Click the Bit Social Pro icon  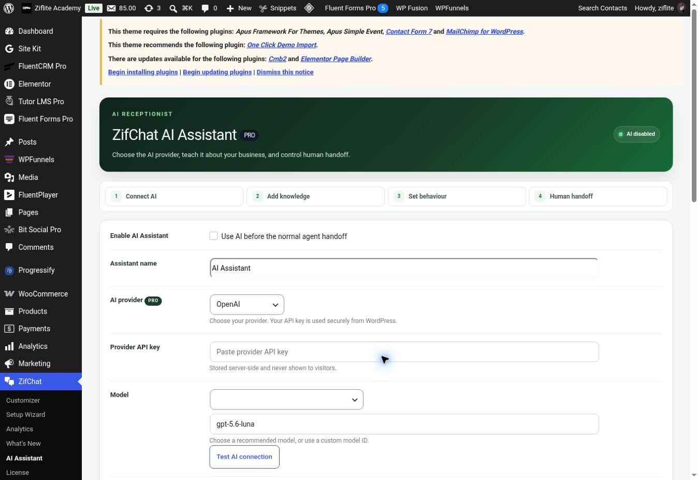pos(9,230)
